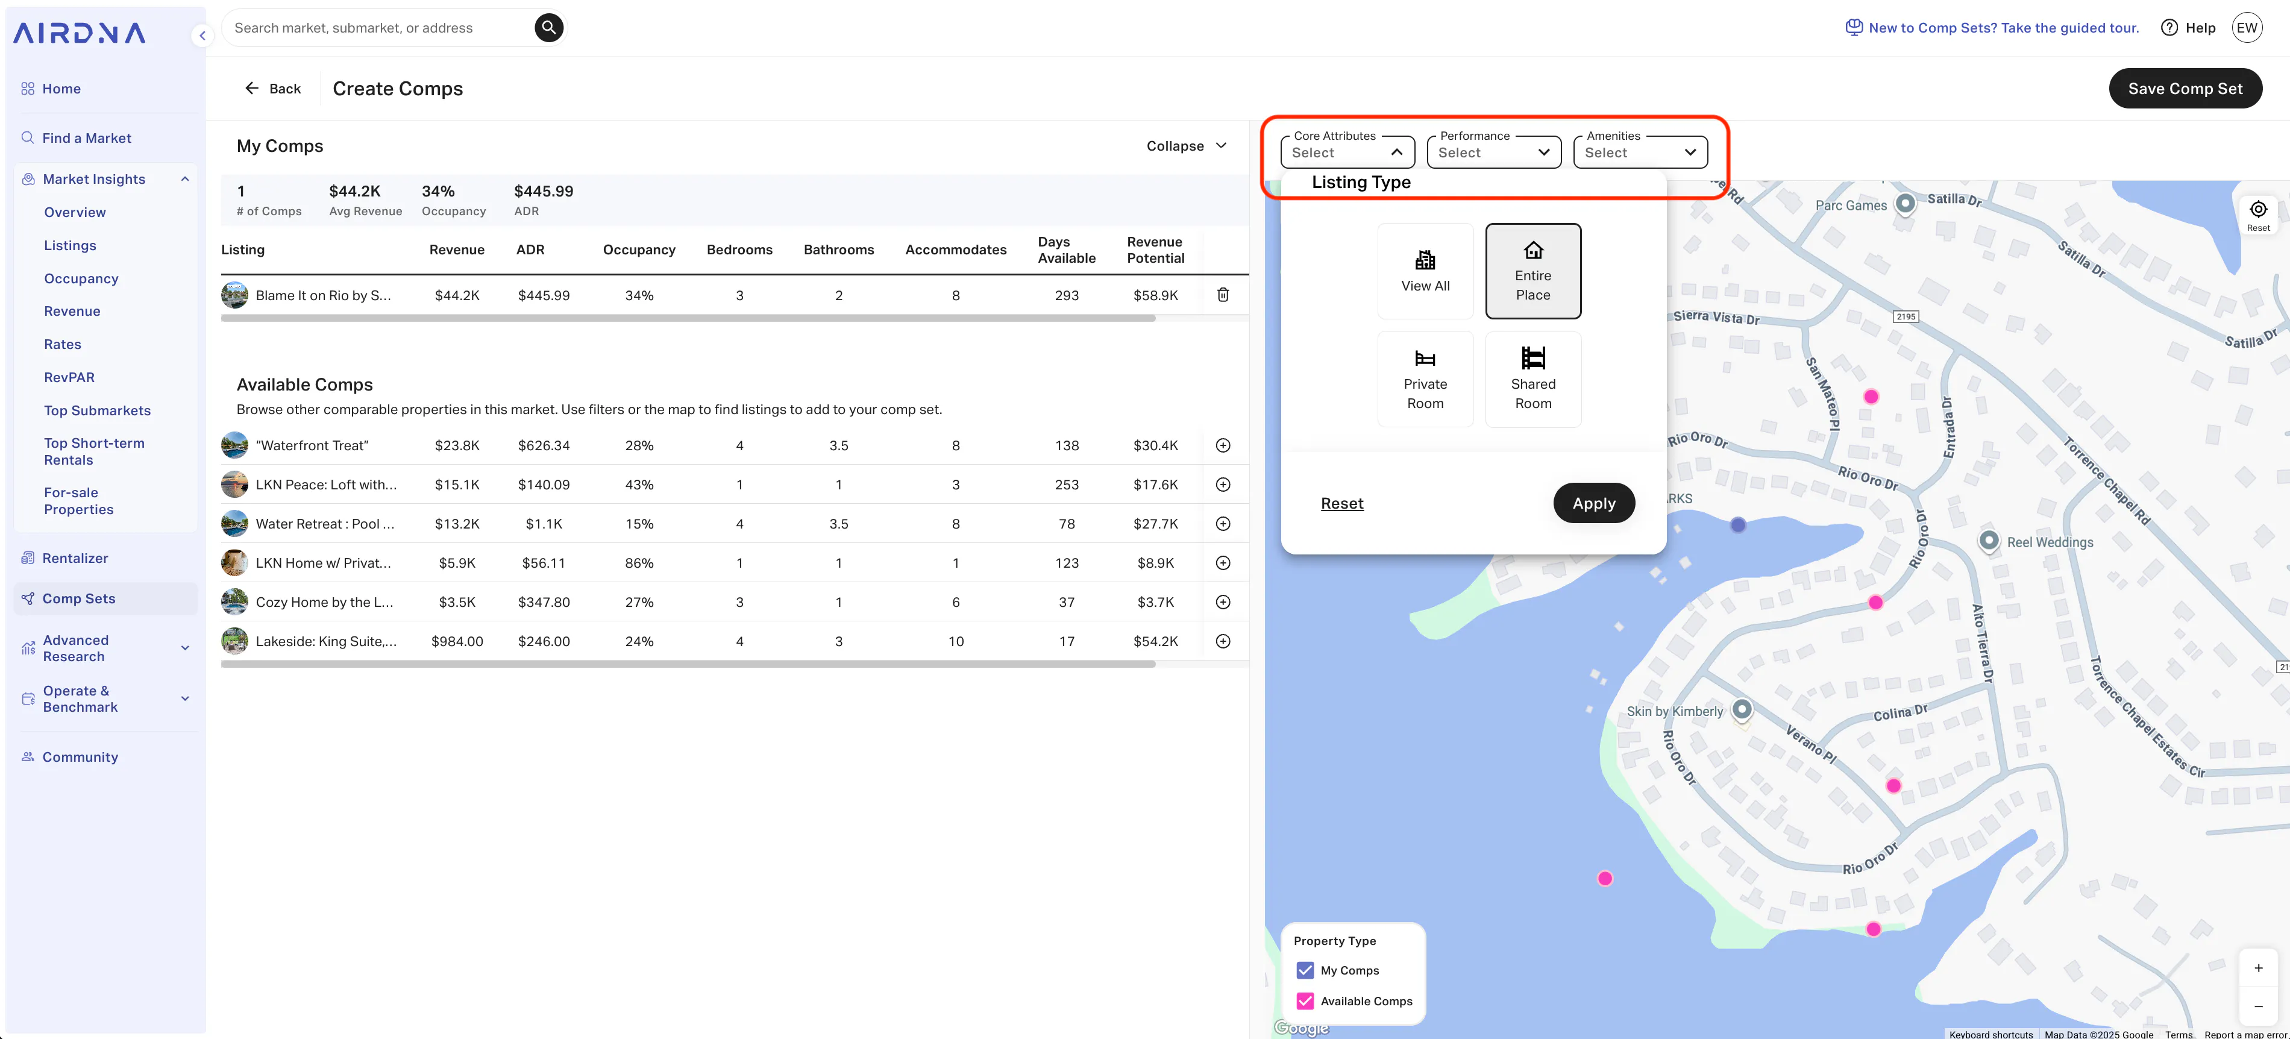Screen dimensions: 2290x1039
Task: Add LKN Peace: Loft listing with plus icon
Action: point(1222,485)
